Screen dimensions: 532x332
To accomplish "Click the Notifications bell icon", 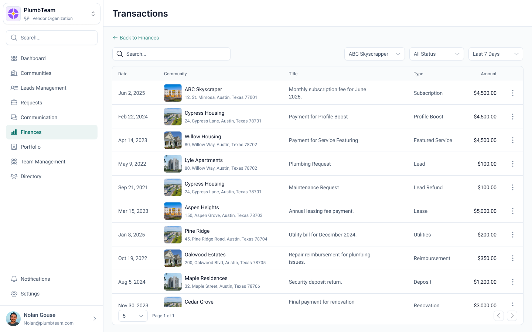I will [14, 279].
